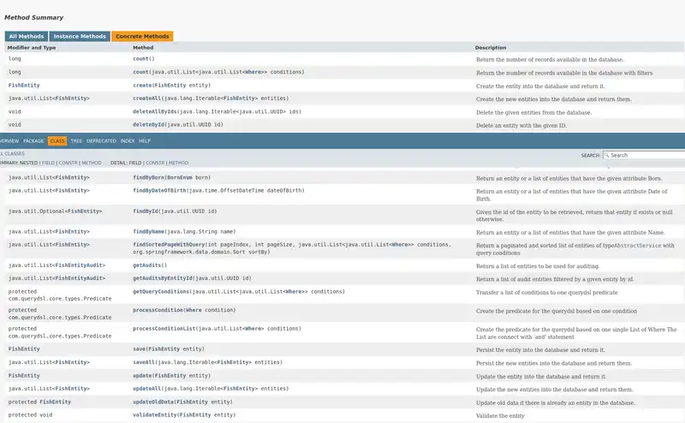
Task: Open the createAll method link
Action: point(147,98)
